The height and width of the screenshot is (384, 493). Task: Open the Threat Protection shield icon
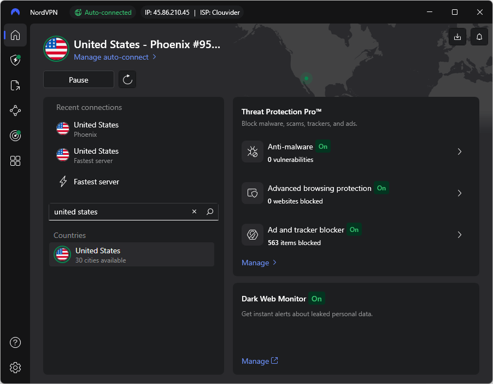pyautogui.click(x=15, y=60)
